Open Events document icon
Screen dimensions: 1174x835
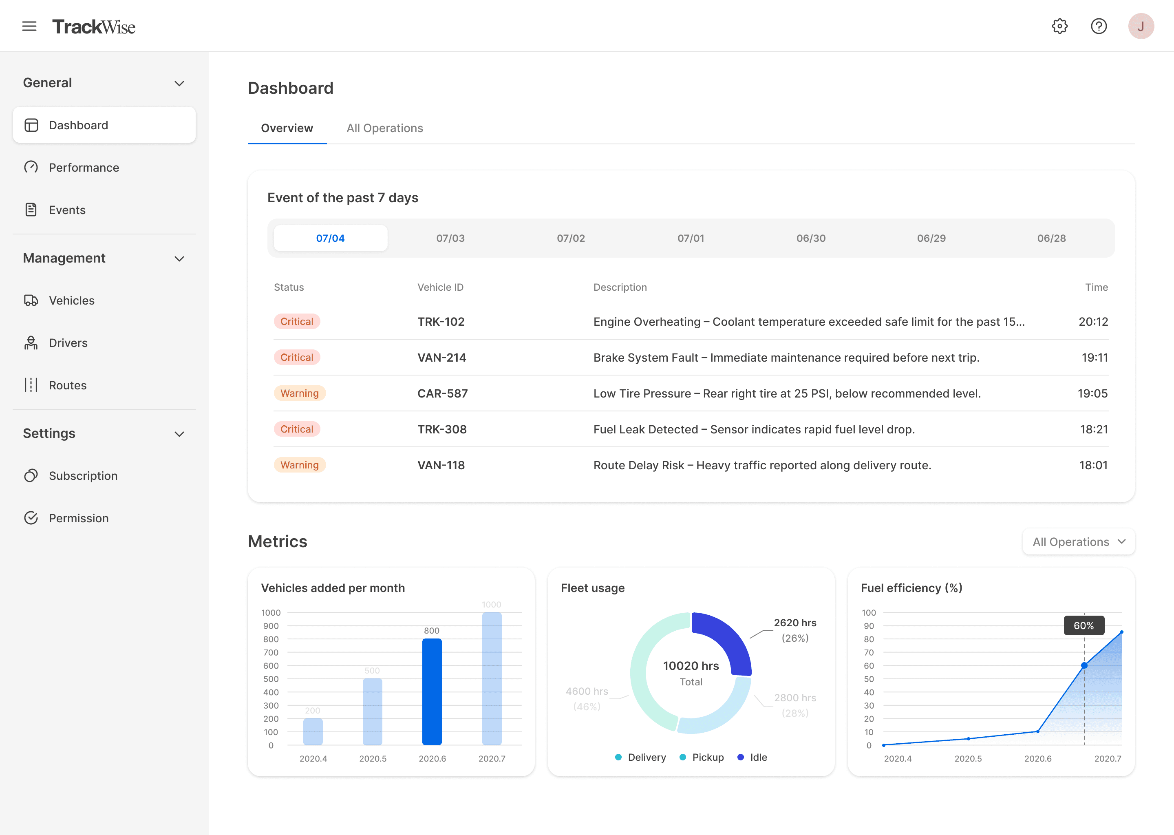[x=31, y=210]
